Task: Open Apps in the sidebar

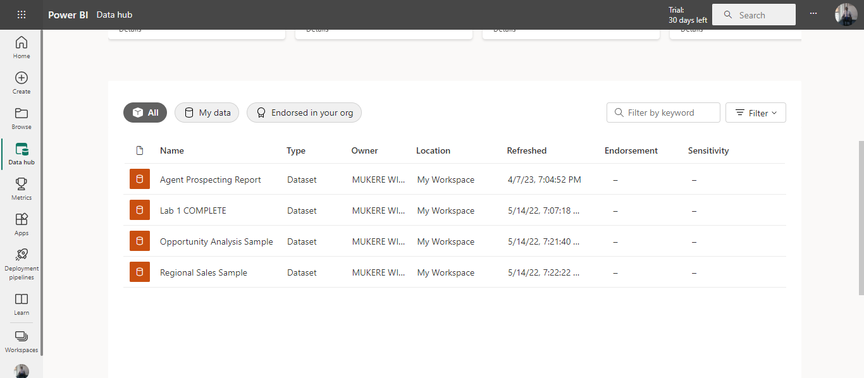Action: pos(22,224)
